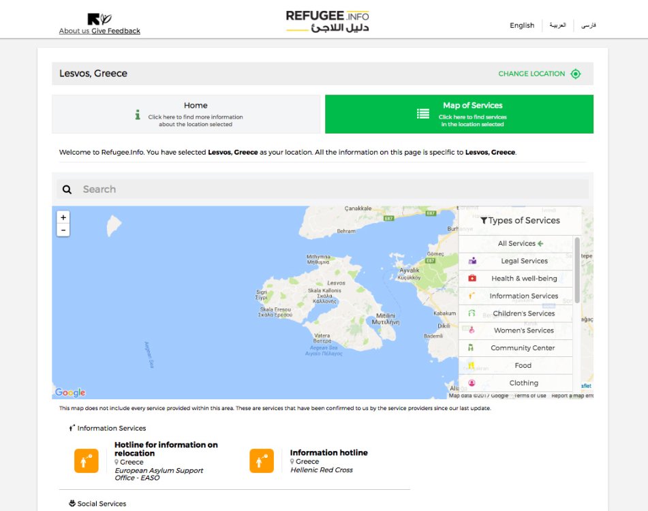Open the Home tab
The height and width of the screenshot is (511, 648).
coord(186,114)
